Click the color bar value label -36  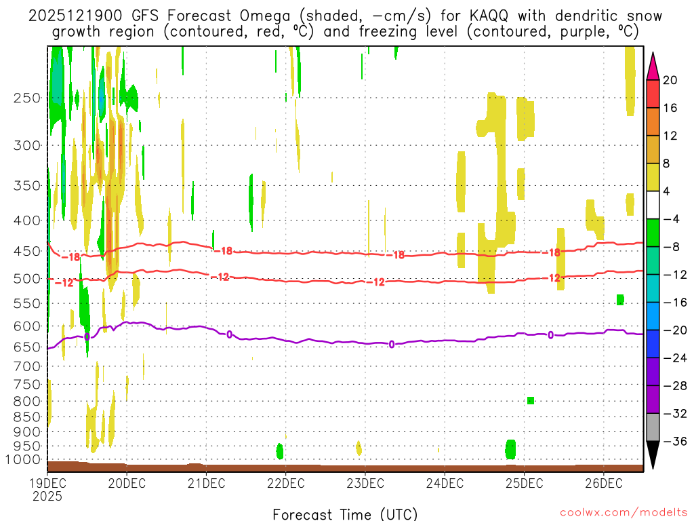pos(674,441)
